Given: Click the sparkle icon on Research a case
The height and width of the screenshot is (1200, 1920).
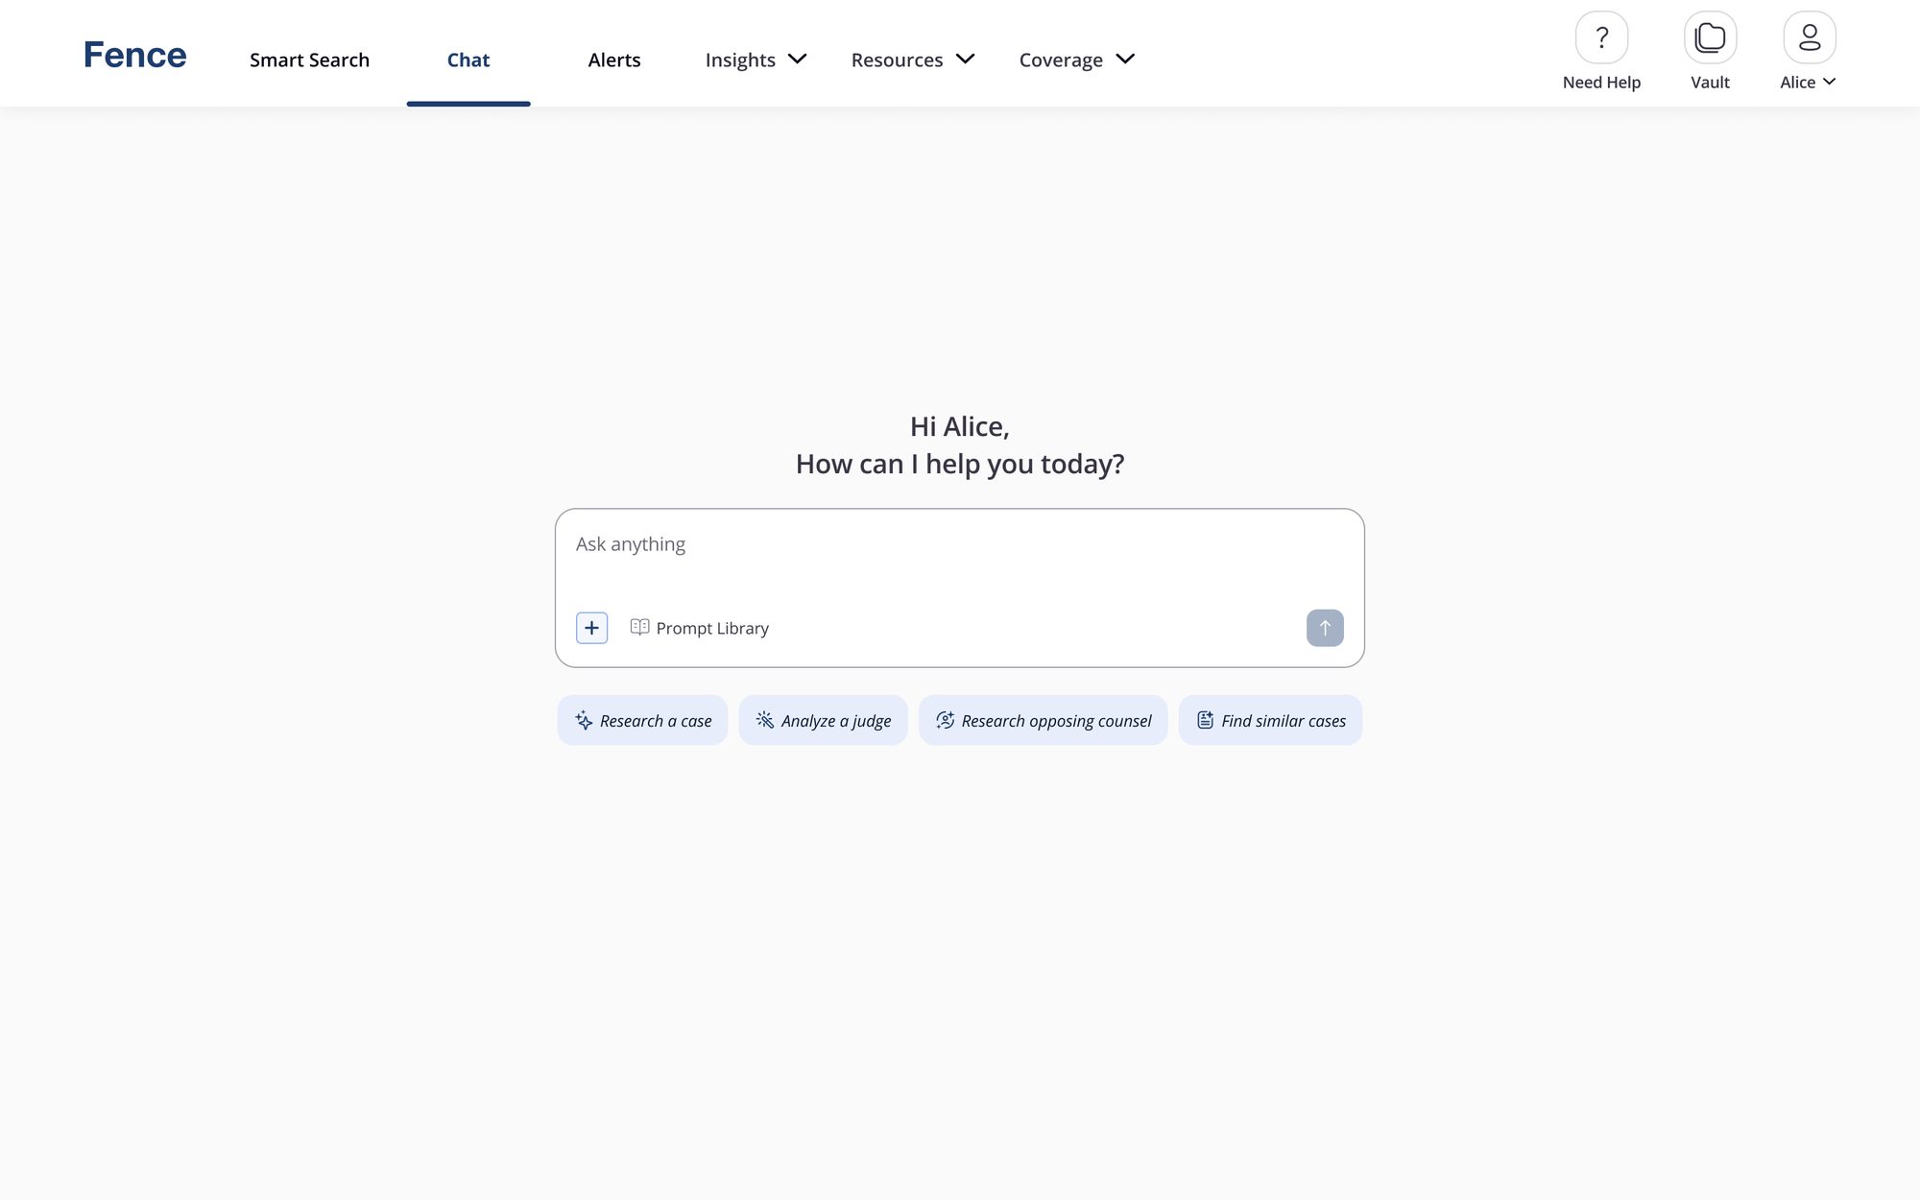Looking at the screenshot, I should click(584, 720).
